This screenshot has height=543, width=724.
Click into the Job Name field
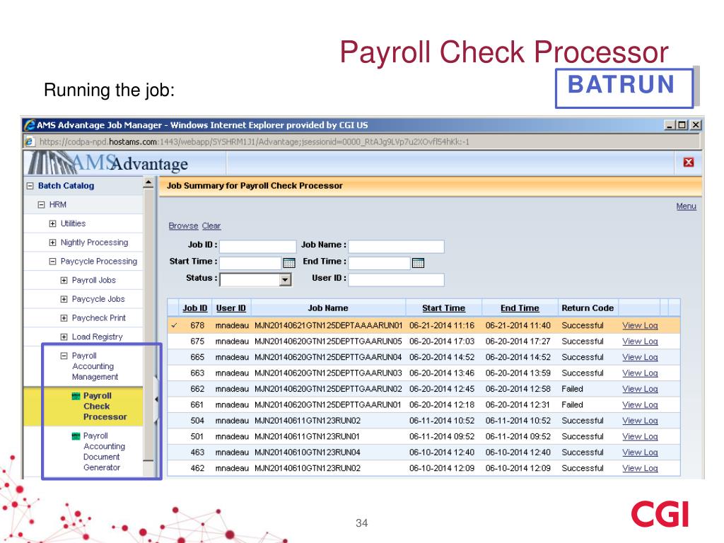[x=396, y=246]
